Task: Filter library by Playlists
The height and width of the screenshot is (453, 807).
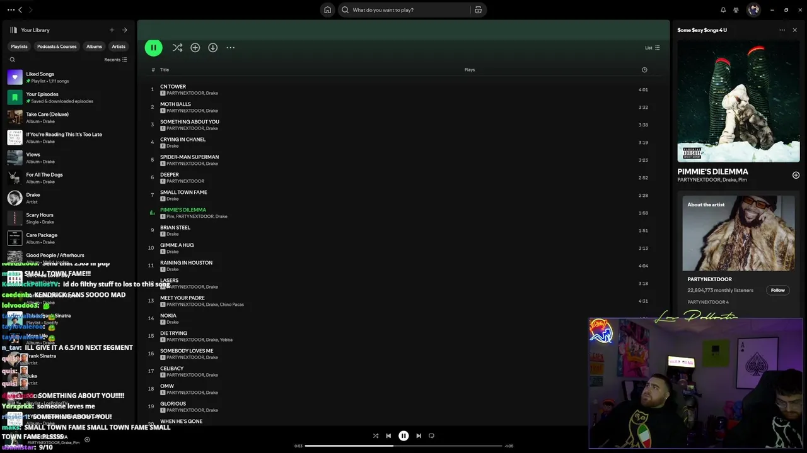Action: [x=19, y=47]
